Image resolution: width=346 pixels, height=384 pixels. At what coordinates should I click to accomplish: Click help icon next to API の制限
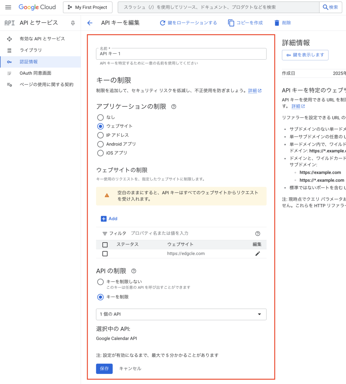tap(134, 271)
